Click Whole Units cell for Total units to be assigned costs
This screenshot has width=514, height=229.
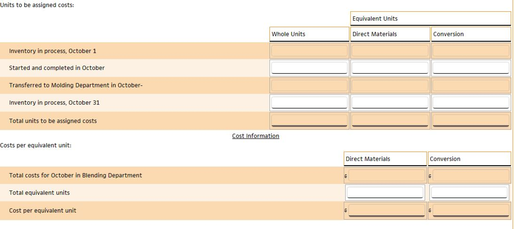pos(309,121)
